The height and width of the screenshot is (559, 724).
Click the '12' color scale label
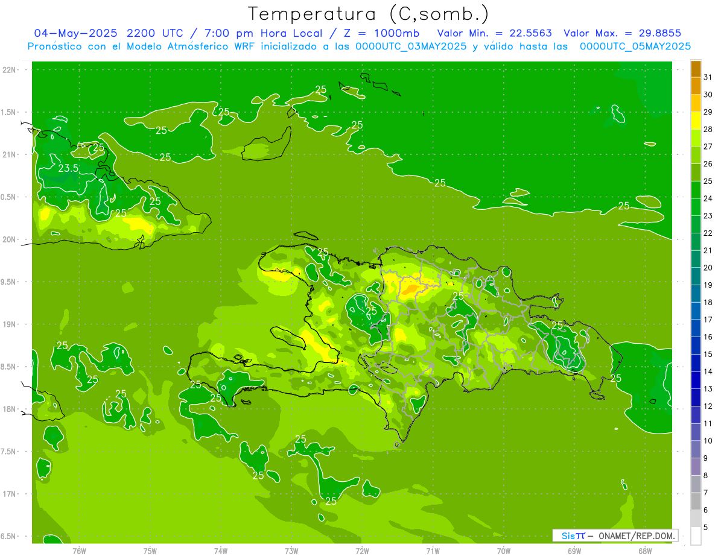pyautogui.click(x=708, y=406)
